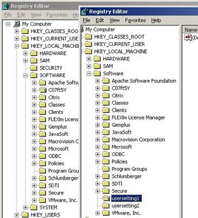Select SECURITY label in background window
198x218 pixels.
pos(51,68)
